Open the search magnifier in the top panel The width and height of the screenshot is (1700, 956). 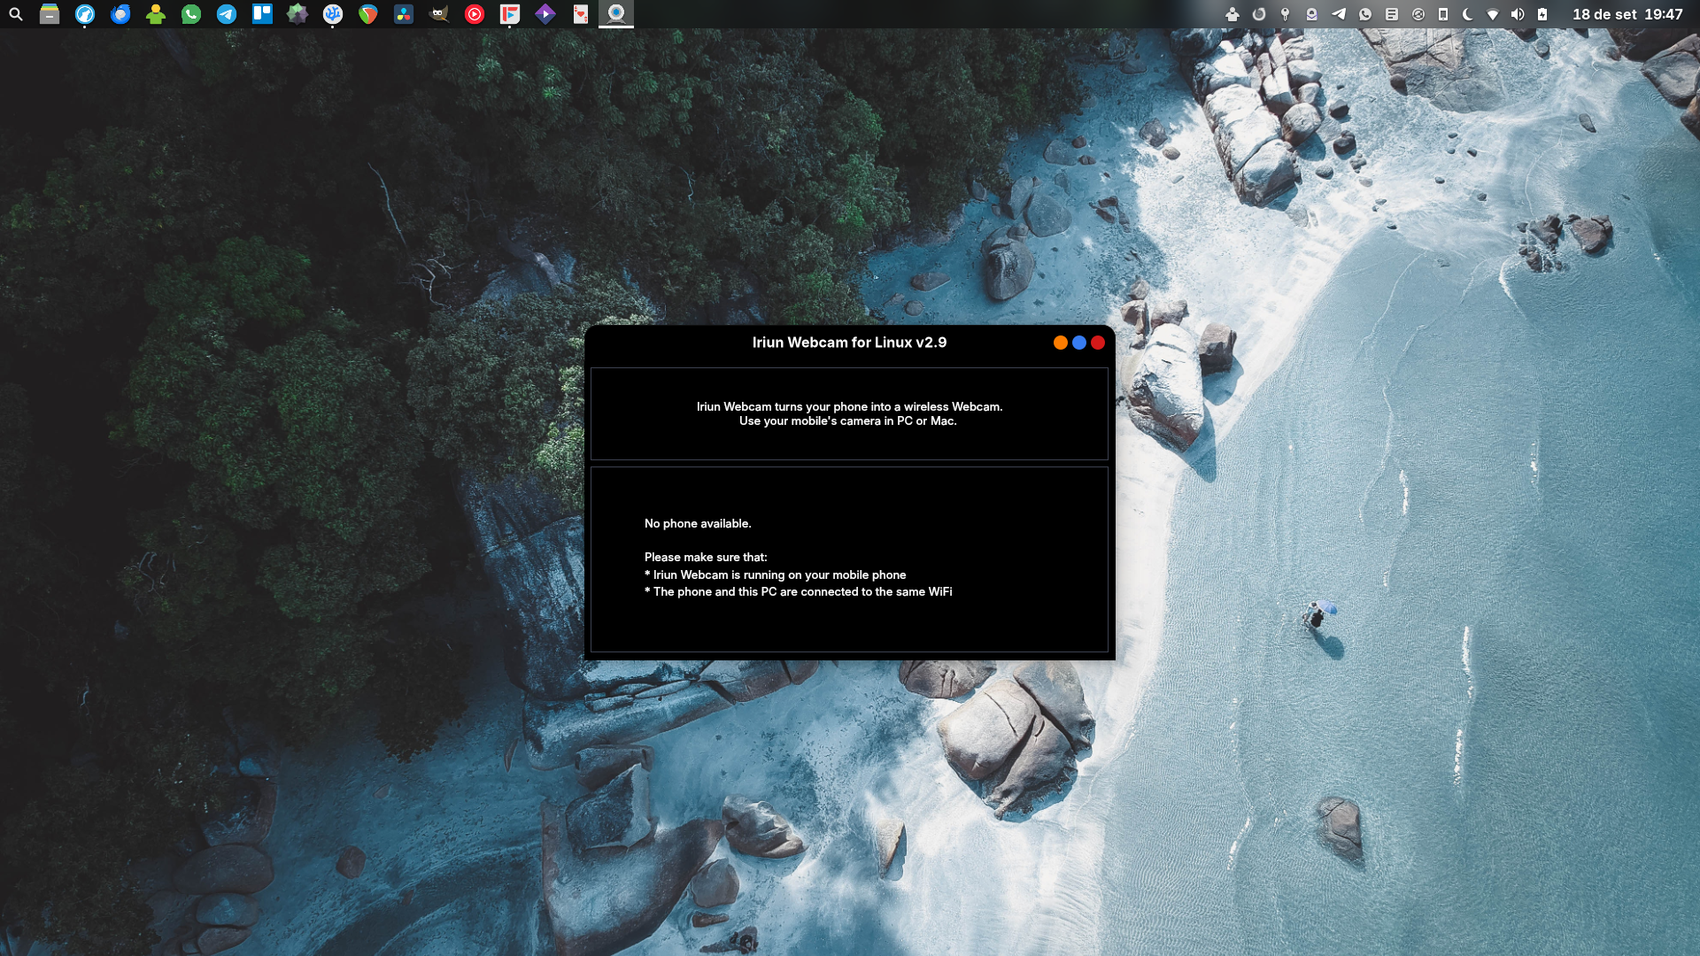tap(16, 14)
